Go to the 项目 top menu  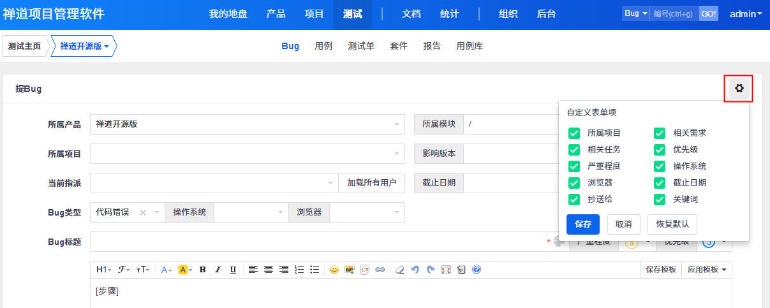pyautogui.click(x=315, y=14)
